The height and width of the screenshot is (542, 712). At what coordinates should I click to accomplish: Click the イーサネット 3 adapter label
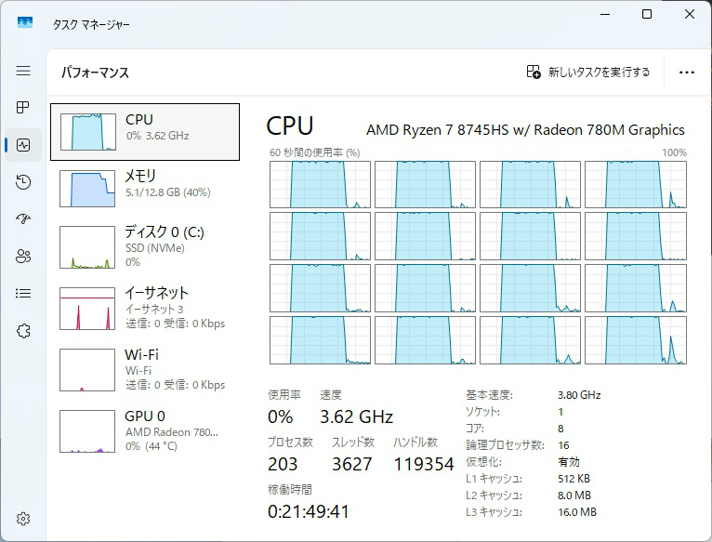tap(154, 309)
